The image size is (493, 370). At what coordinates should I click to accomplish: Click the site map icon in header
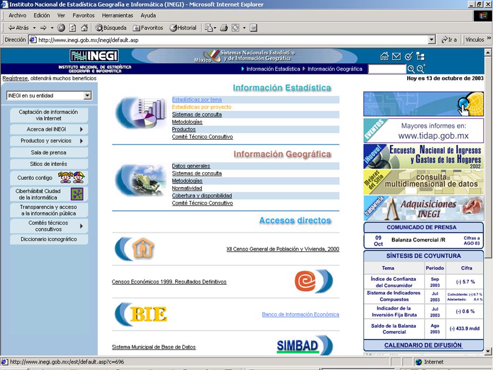point(421,57)
